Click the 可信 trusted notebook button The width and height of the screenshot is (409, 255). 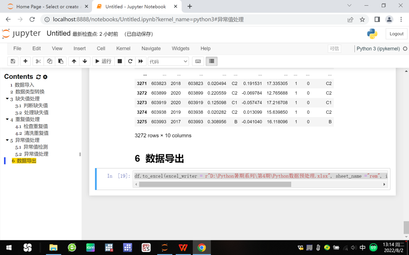click(x=334, y=49)
